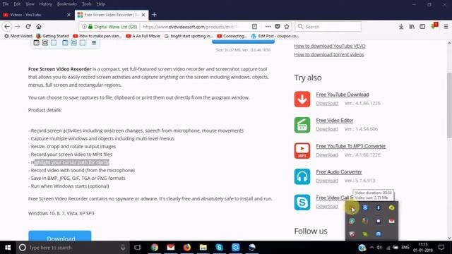The height and width of the screenshot is (254, 452).
Task: Click the page vertical scrollbar thumb
Action: pos(449,105)
